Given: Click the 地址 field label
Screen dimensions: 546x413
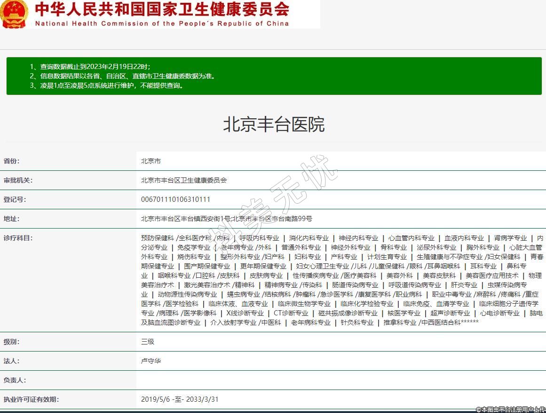Looking at the screenshot, I should tap(12, 219).
